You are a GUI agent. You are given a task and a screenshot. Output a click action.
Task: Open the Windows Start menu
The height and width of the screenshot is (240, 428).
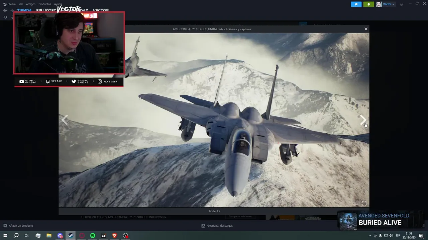5,236
